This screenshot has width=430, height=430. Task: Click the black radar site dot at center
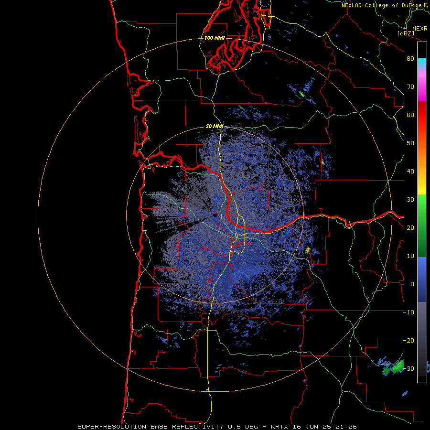tap(215, 215)
